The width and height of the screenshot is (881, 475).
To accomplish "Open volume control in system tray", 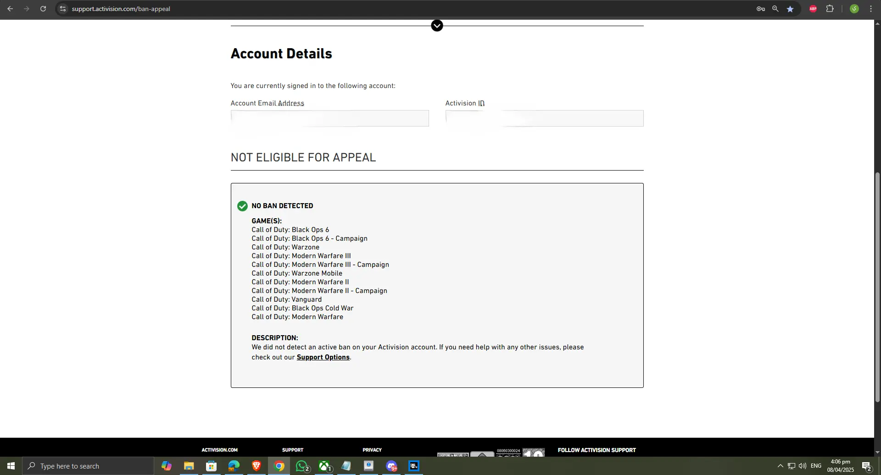I will click(x=802, y=466).
